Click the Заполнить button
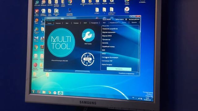 coord(119,69)
